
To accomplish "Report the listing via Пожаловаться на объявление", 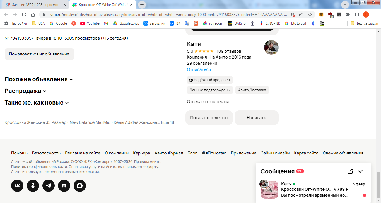I will point(39,54).
